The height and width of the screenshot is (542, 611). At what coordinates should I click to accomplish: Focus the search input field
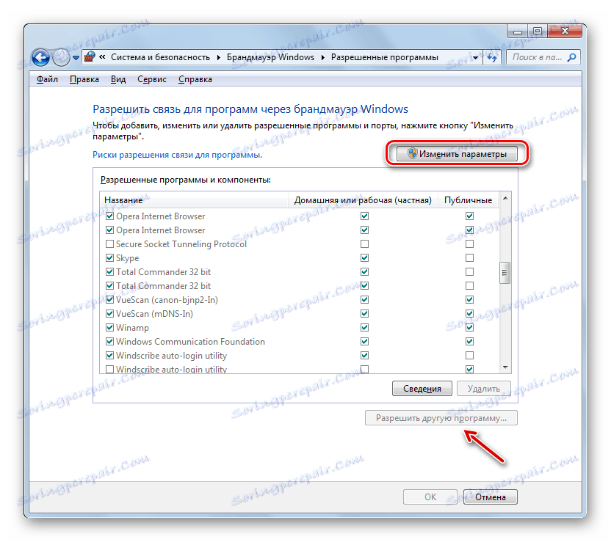[x=538, y=58]
